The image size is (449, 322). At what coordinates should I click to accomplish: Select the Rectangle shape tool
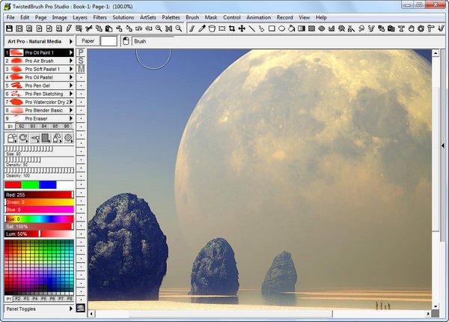(272, 28)
